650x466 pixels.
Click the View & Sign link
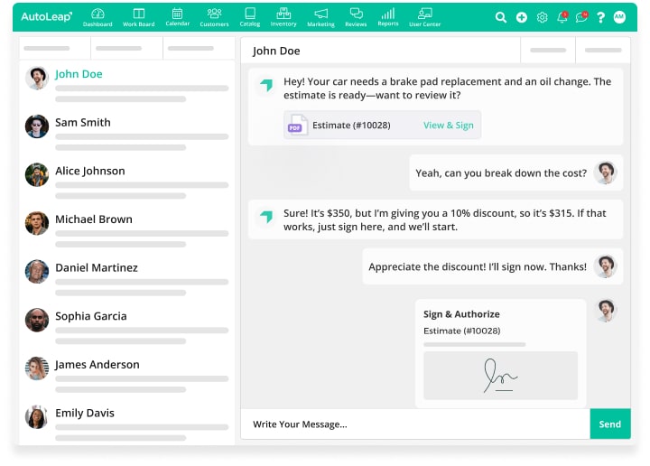(448, 126)
